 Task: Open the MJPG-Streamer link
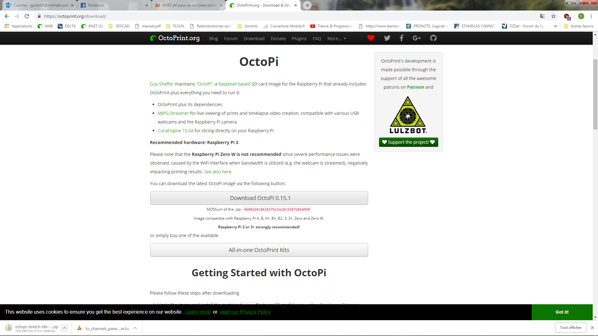coord(173,113)
